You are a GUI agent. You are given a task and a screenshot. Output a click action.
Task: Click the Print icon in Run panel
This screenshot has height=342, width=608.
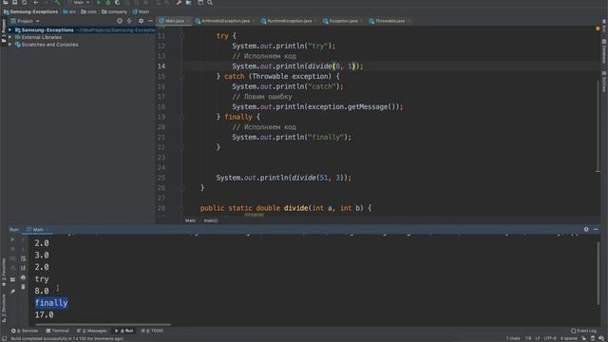tap(23, 277)
